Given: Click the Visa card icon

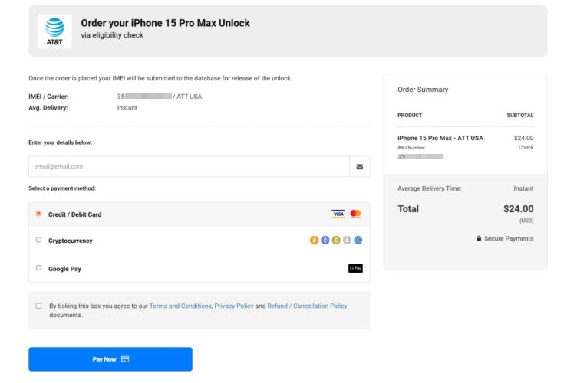Looking at the screenshot, I should [338, 214].
